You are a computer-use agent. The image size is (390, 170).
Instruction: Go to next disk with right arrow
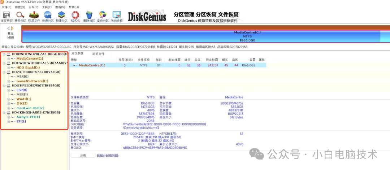click(x=12, y=28)
